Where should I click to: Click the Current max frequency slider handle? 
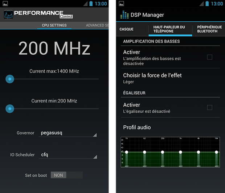point(10,79)
